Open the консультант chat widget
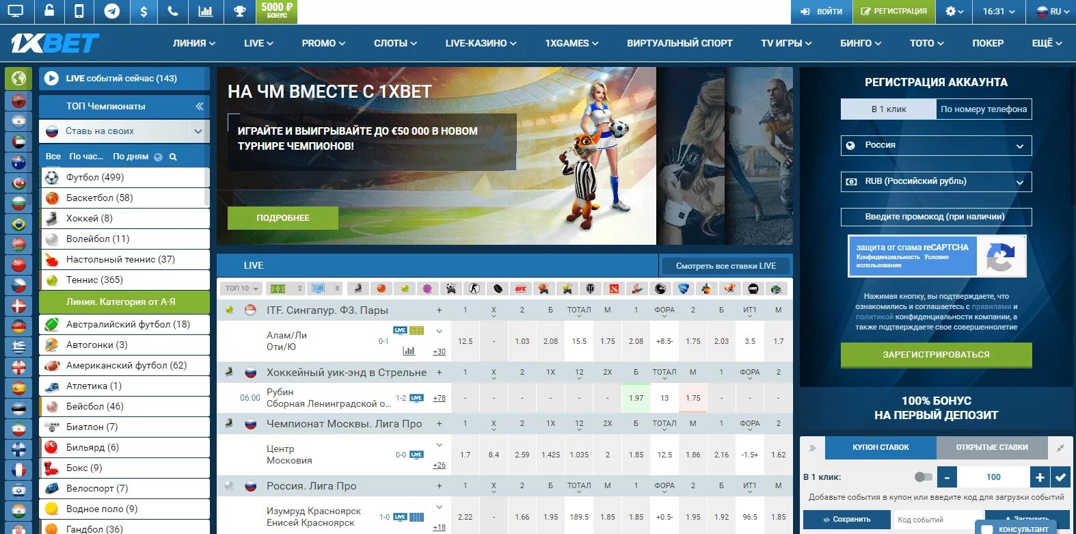Screen dimensions: 1076x534 [1014, 529]
